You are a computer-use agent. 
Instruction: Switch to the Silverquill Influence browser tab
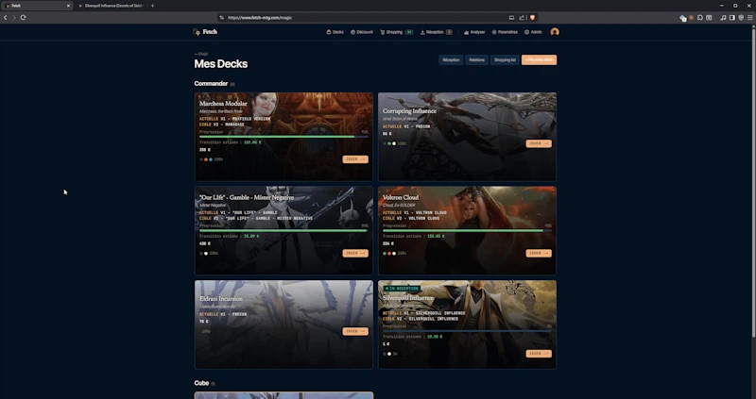pyautogui.click(x=111, y=6)
